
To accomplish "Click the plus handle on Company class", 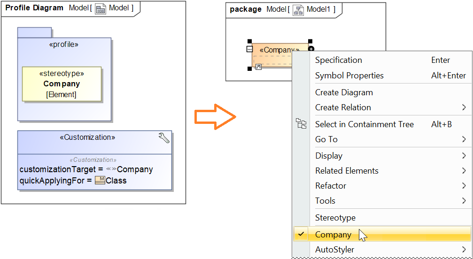I will click(x=311, y=49).
